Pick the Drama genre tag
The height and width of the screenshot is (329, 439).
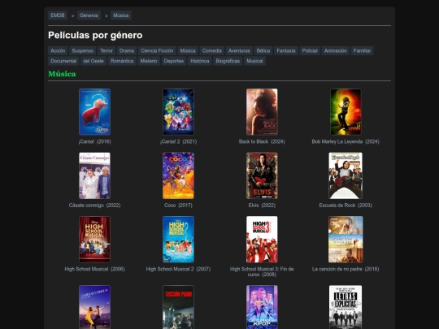coord(127,50)
